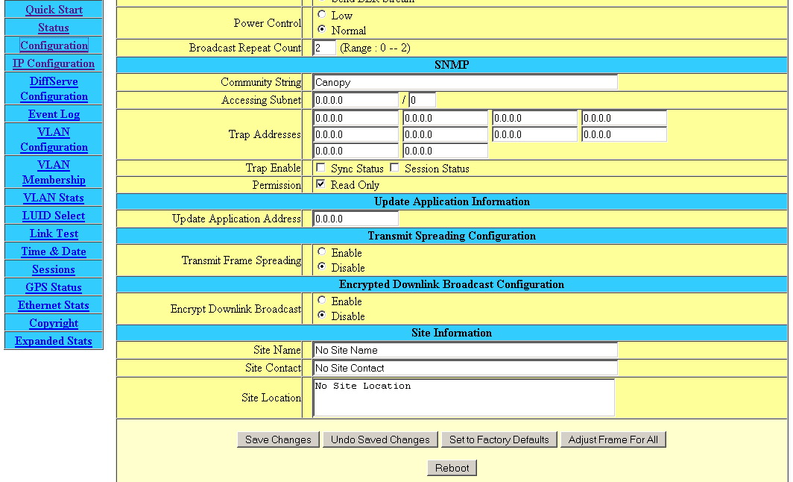This screenshot has width=793, height=482.
Task: Click the Trap Enable label
Action: pos(273,168)
